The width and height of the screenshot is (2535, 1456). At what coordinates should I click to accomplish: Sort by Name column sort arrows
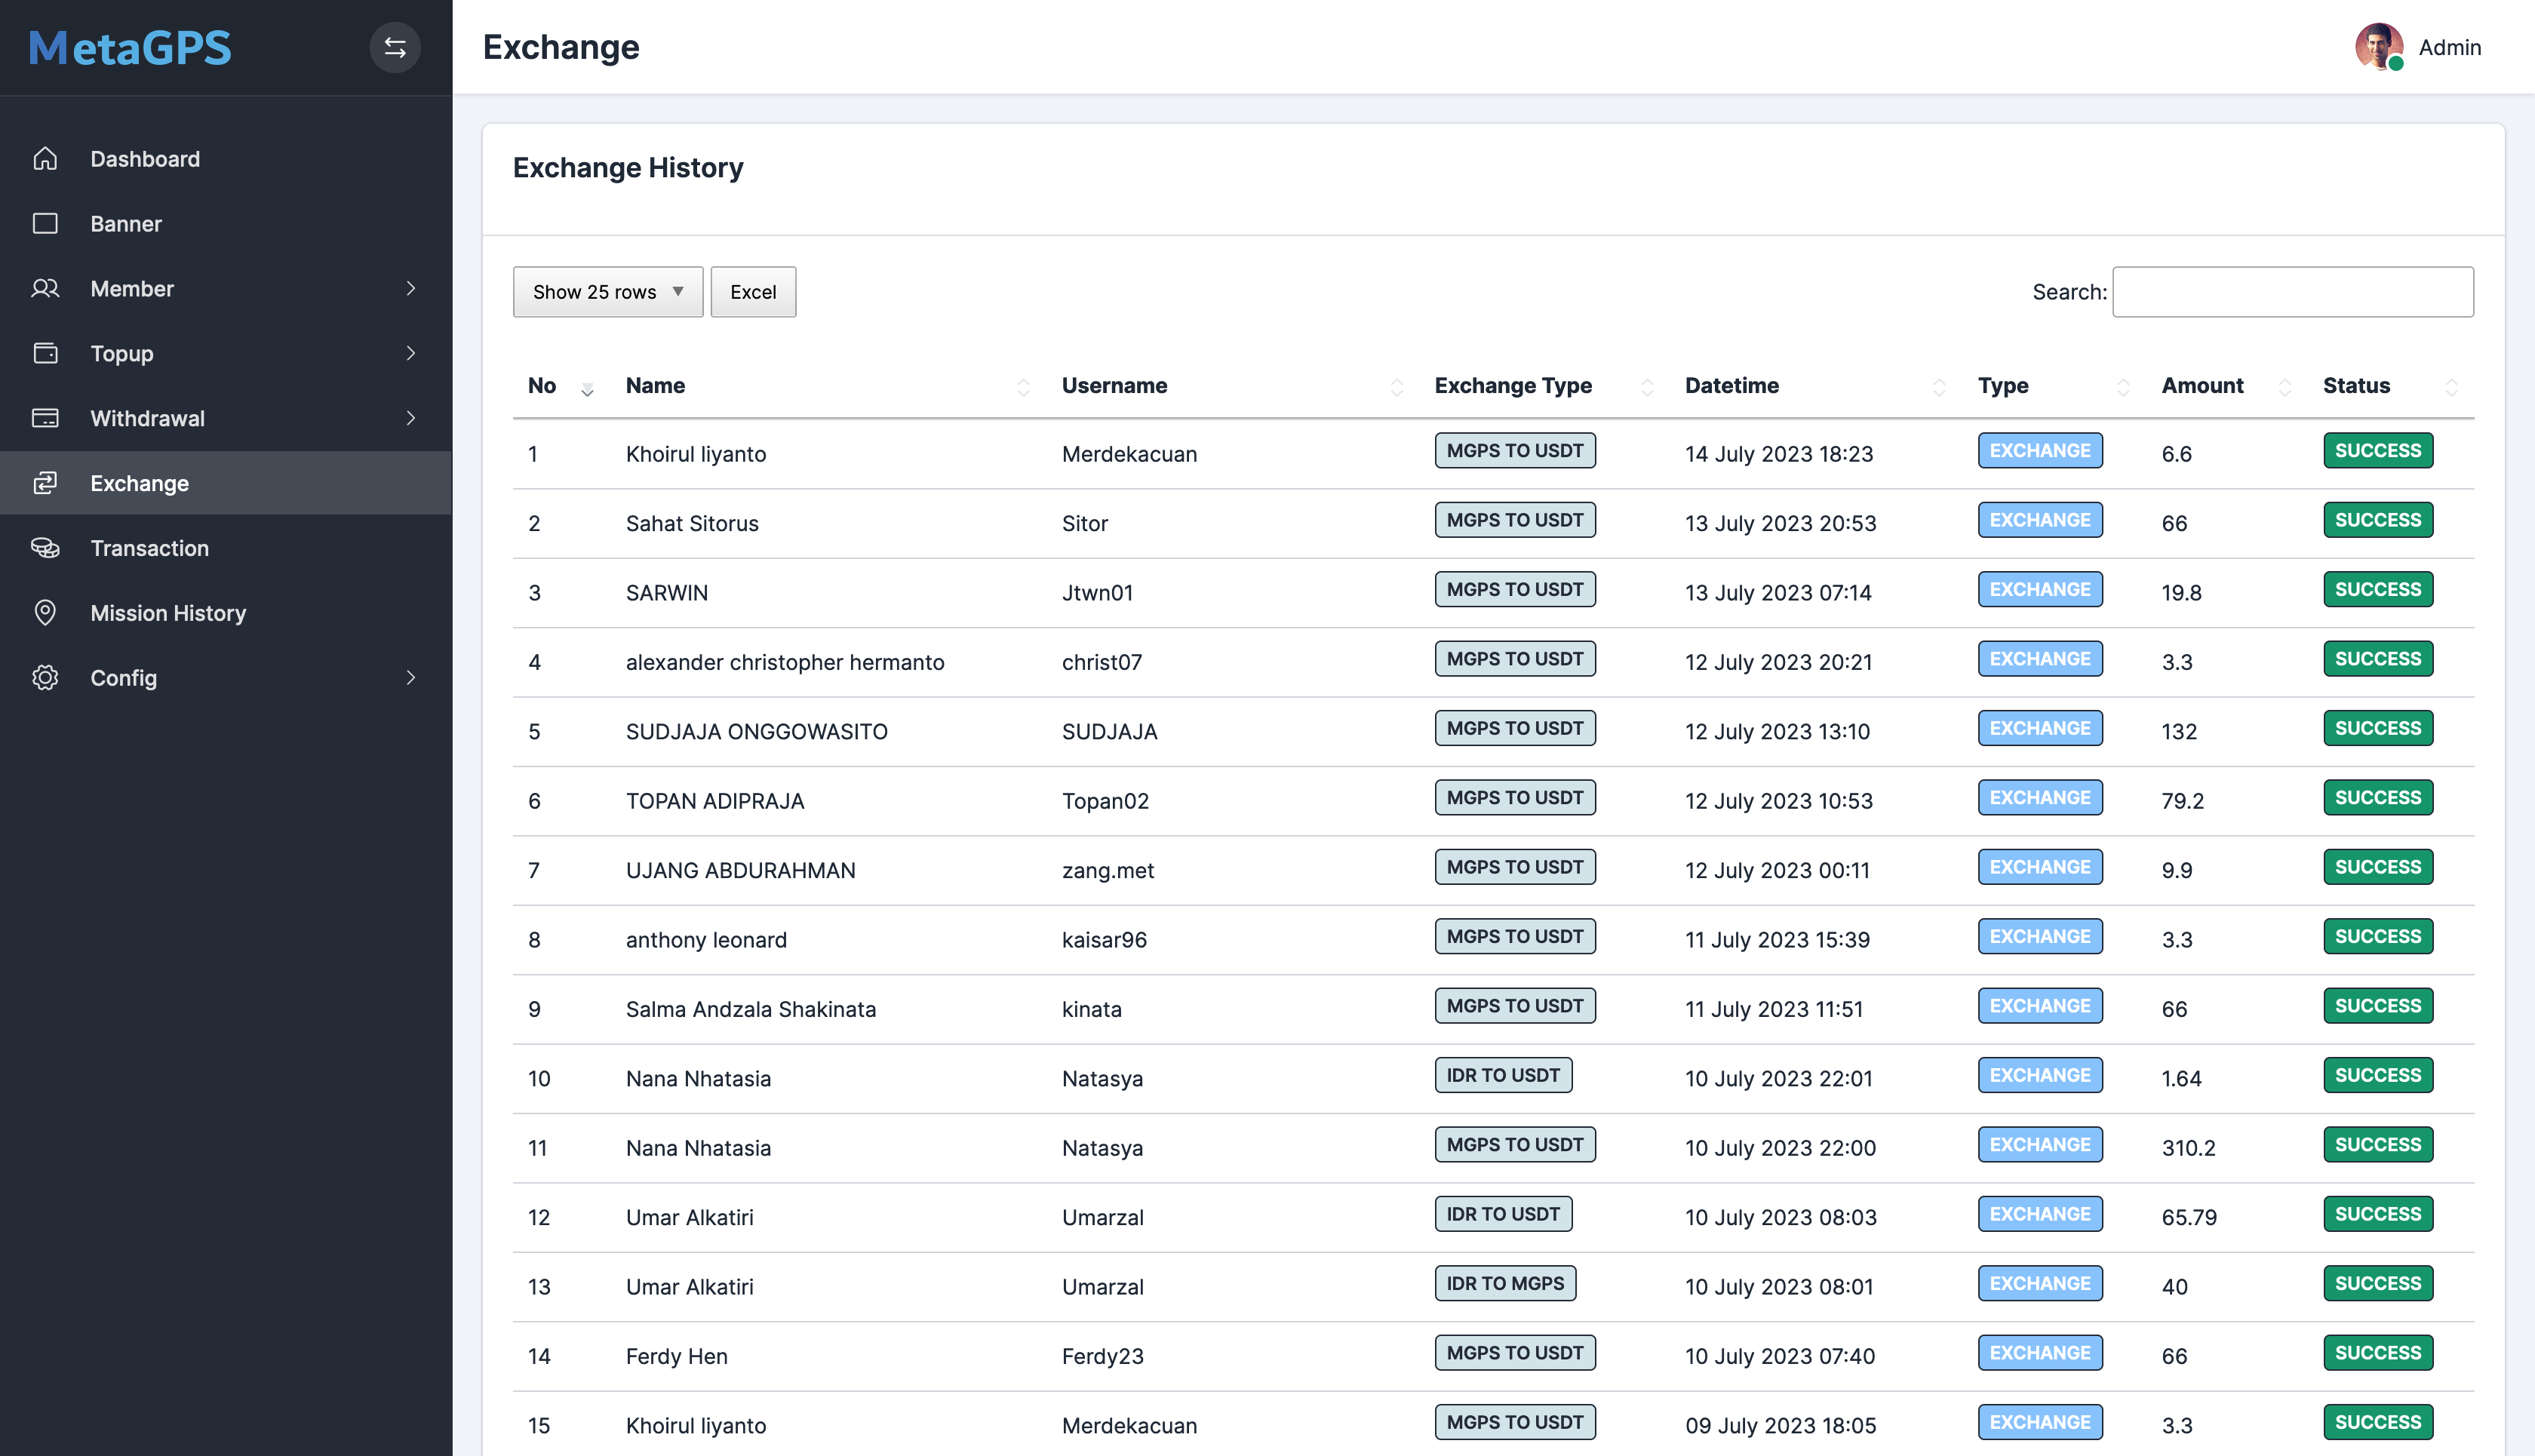(x=1023, y=387)
